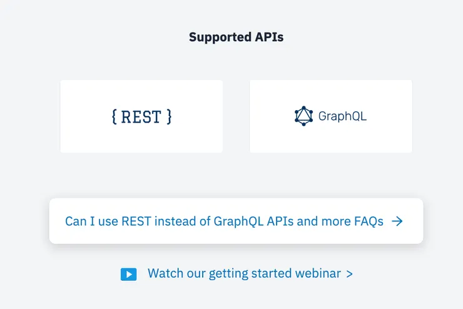Image resolution: width=463 pixels, height=309 pixels.
Task: Click the GraphQL wordmark beside the logo
Action: [342, 116]
